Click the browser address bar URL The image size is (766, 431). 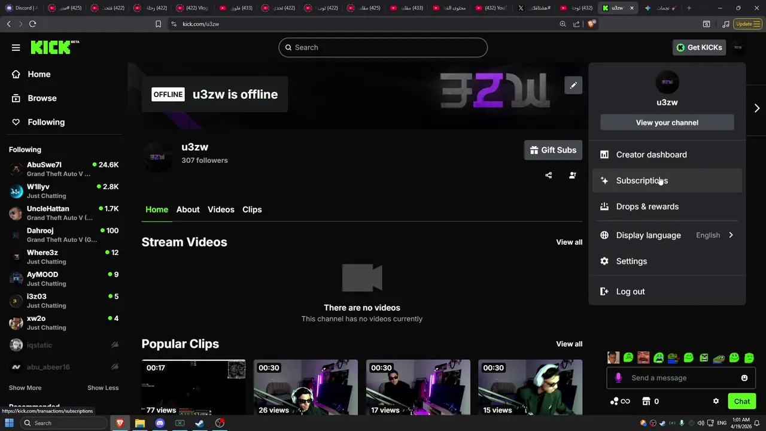[200, 24]
